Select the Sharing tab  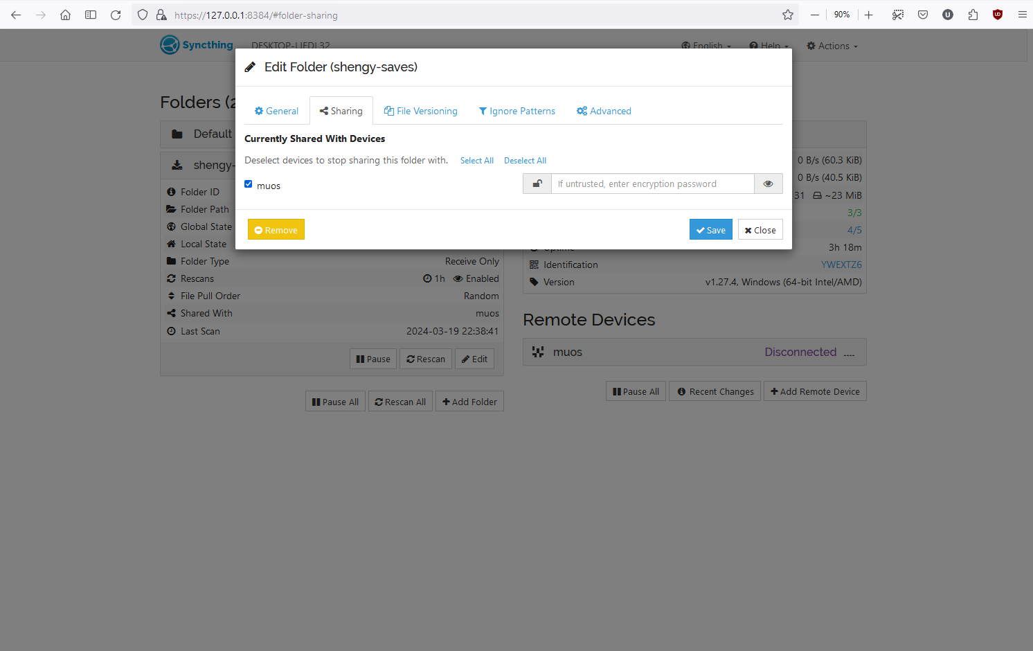pos(341,111)
